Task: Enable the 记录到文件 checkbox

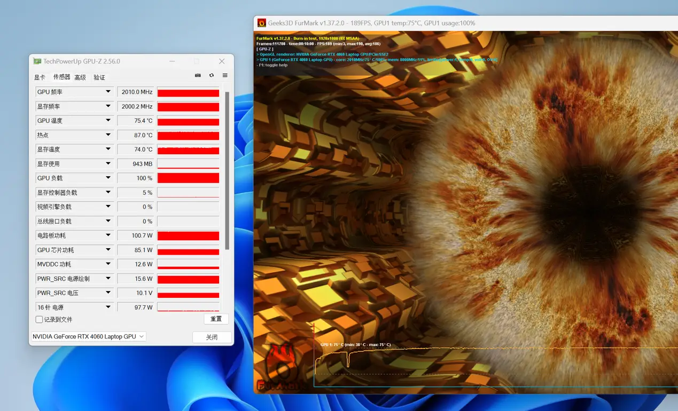Action: click(39, 320)
